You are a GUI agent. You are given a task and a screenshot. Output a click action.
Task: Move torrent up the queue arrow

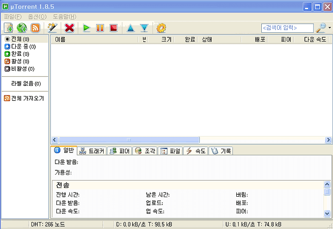pyautogui.click(x=130, y=28)
